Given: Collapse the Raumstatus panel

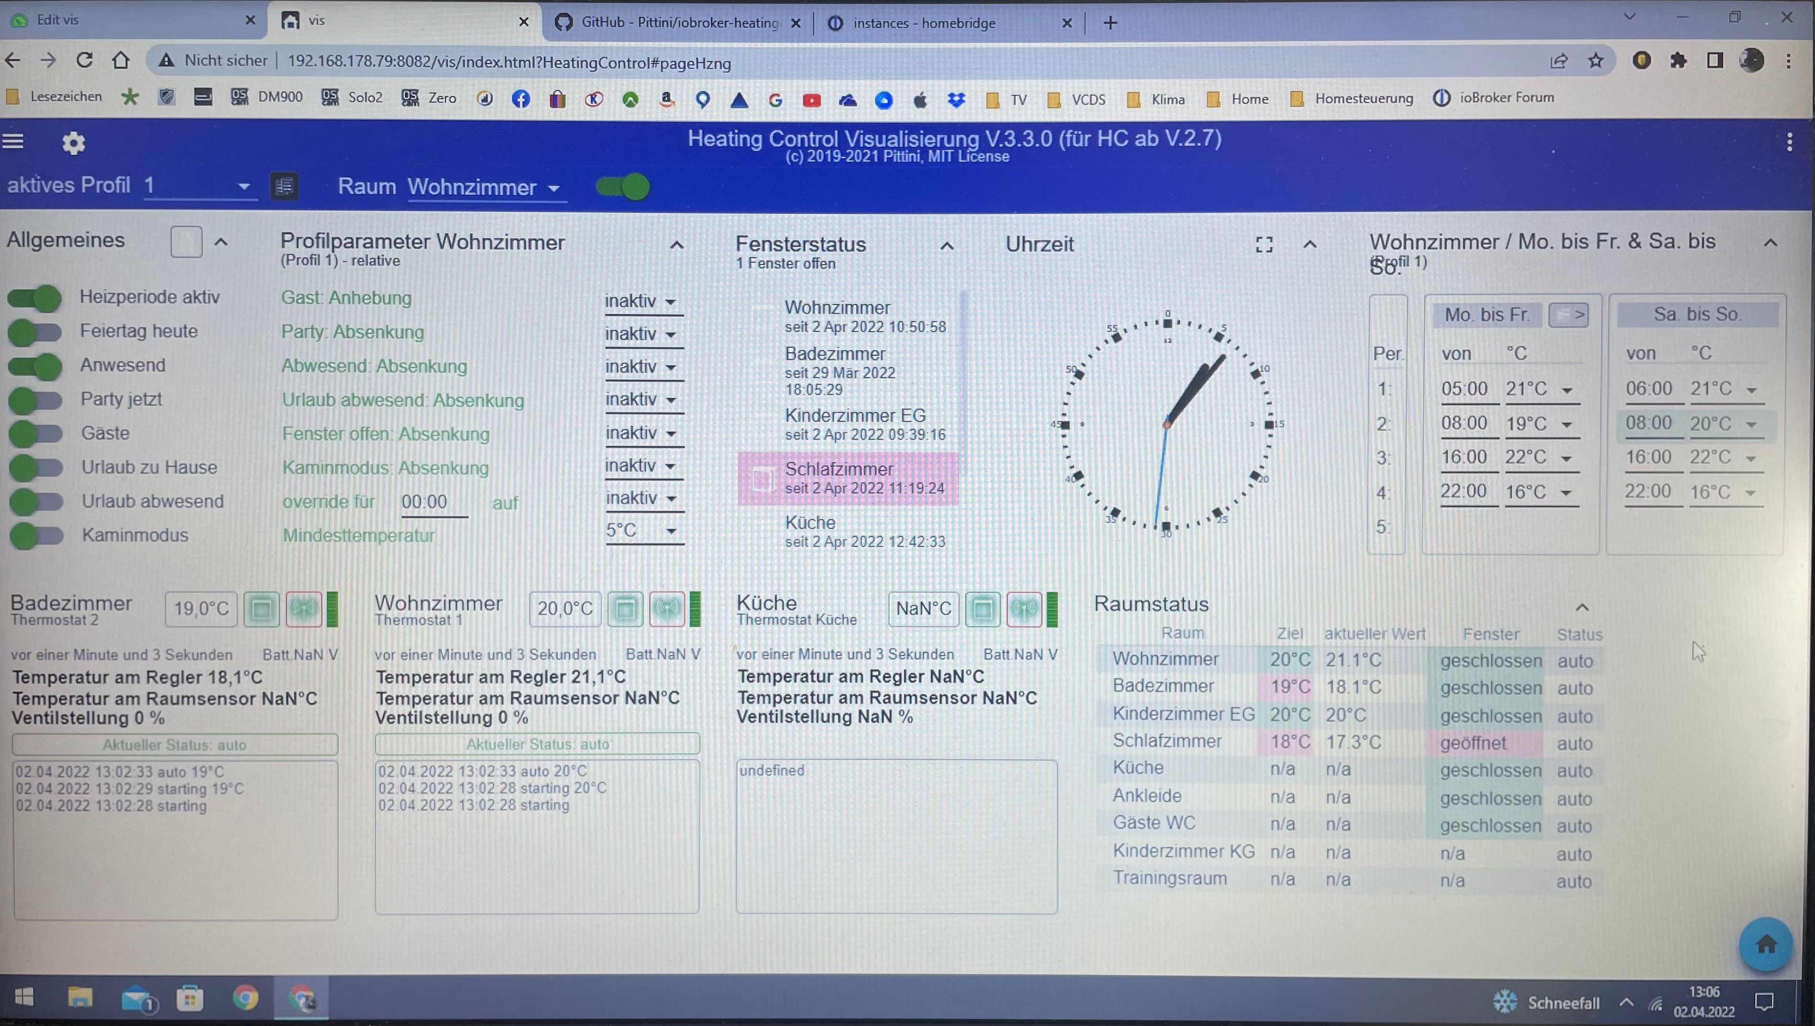Looking at the screenshot, I should coord(1582,607).
